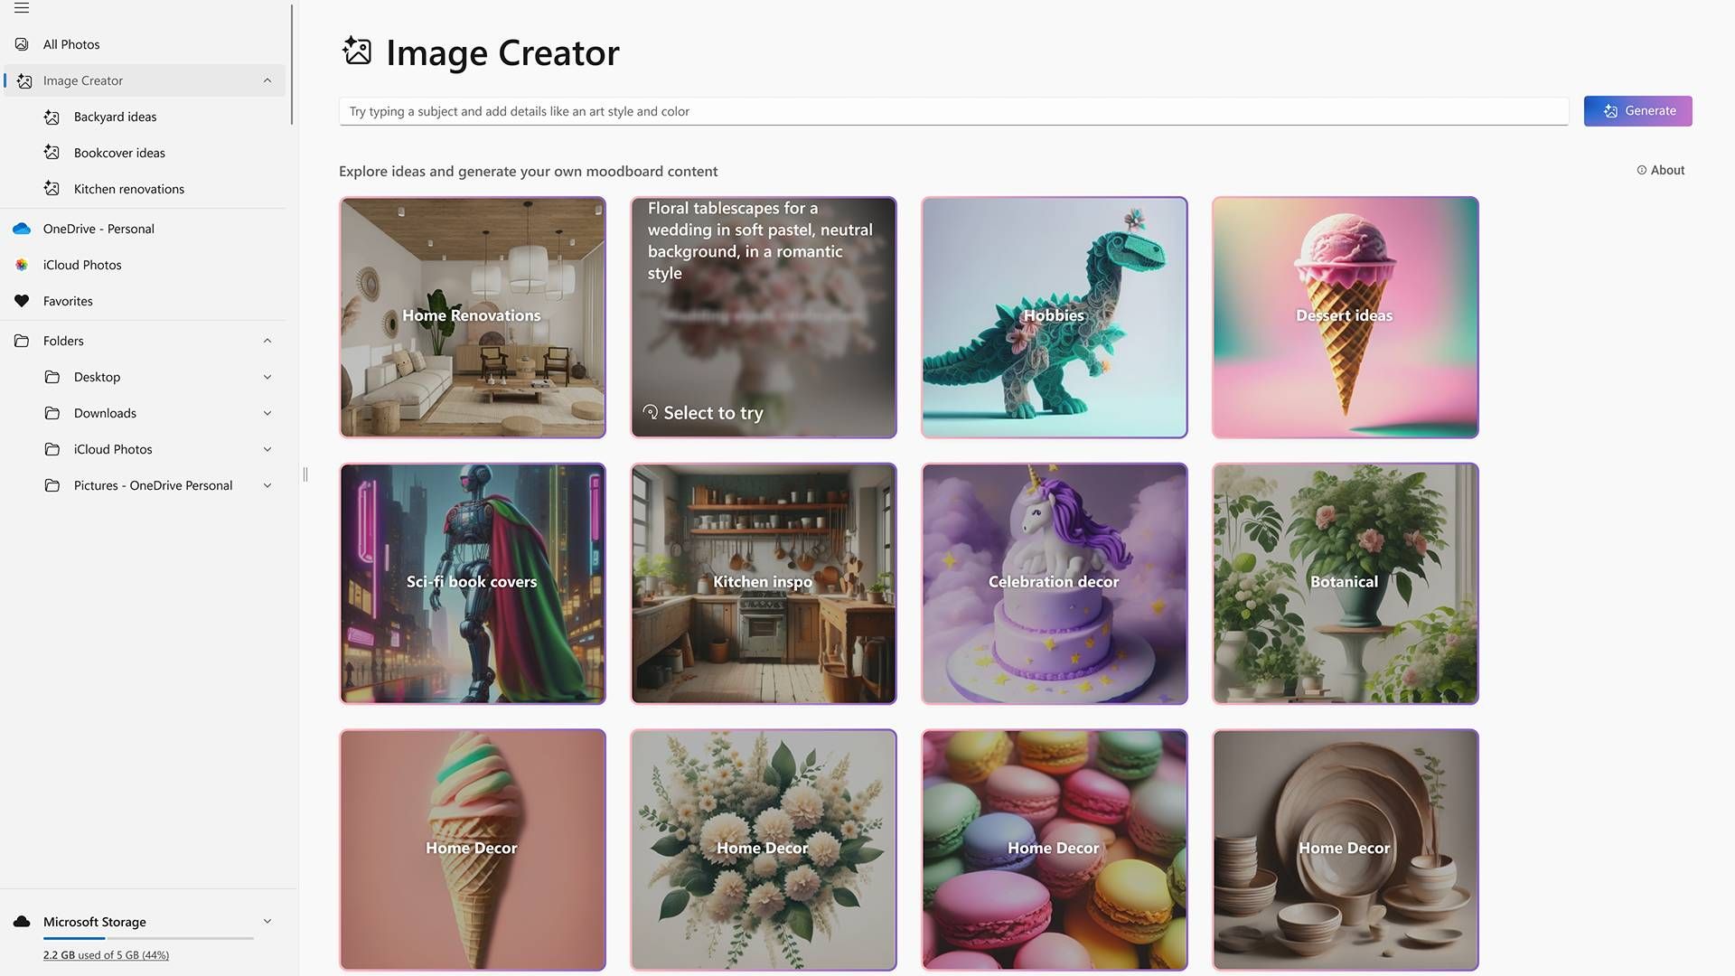Click the iCloud Photos colorful icon
Screen dimensions: 1735x976
click(x=22, y=265)
